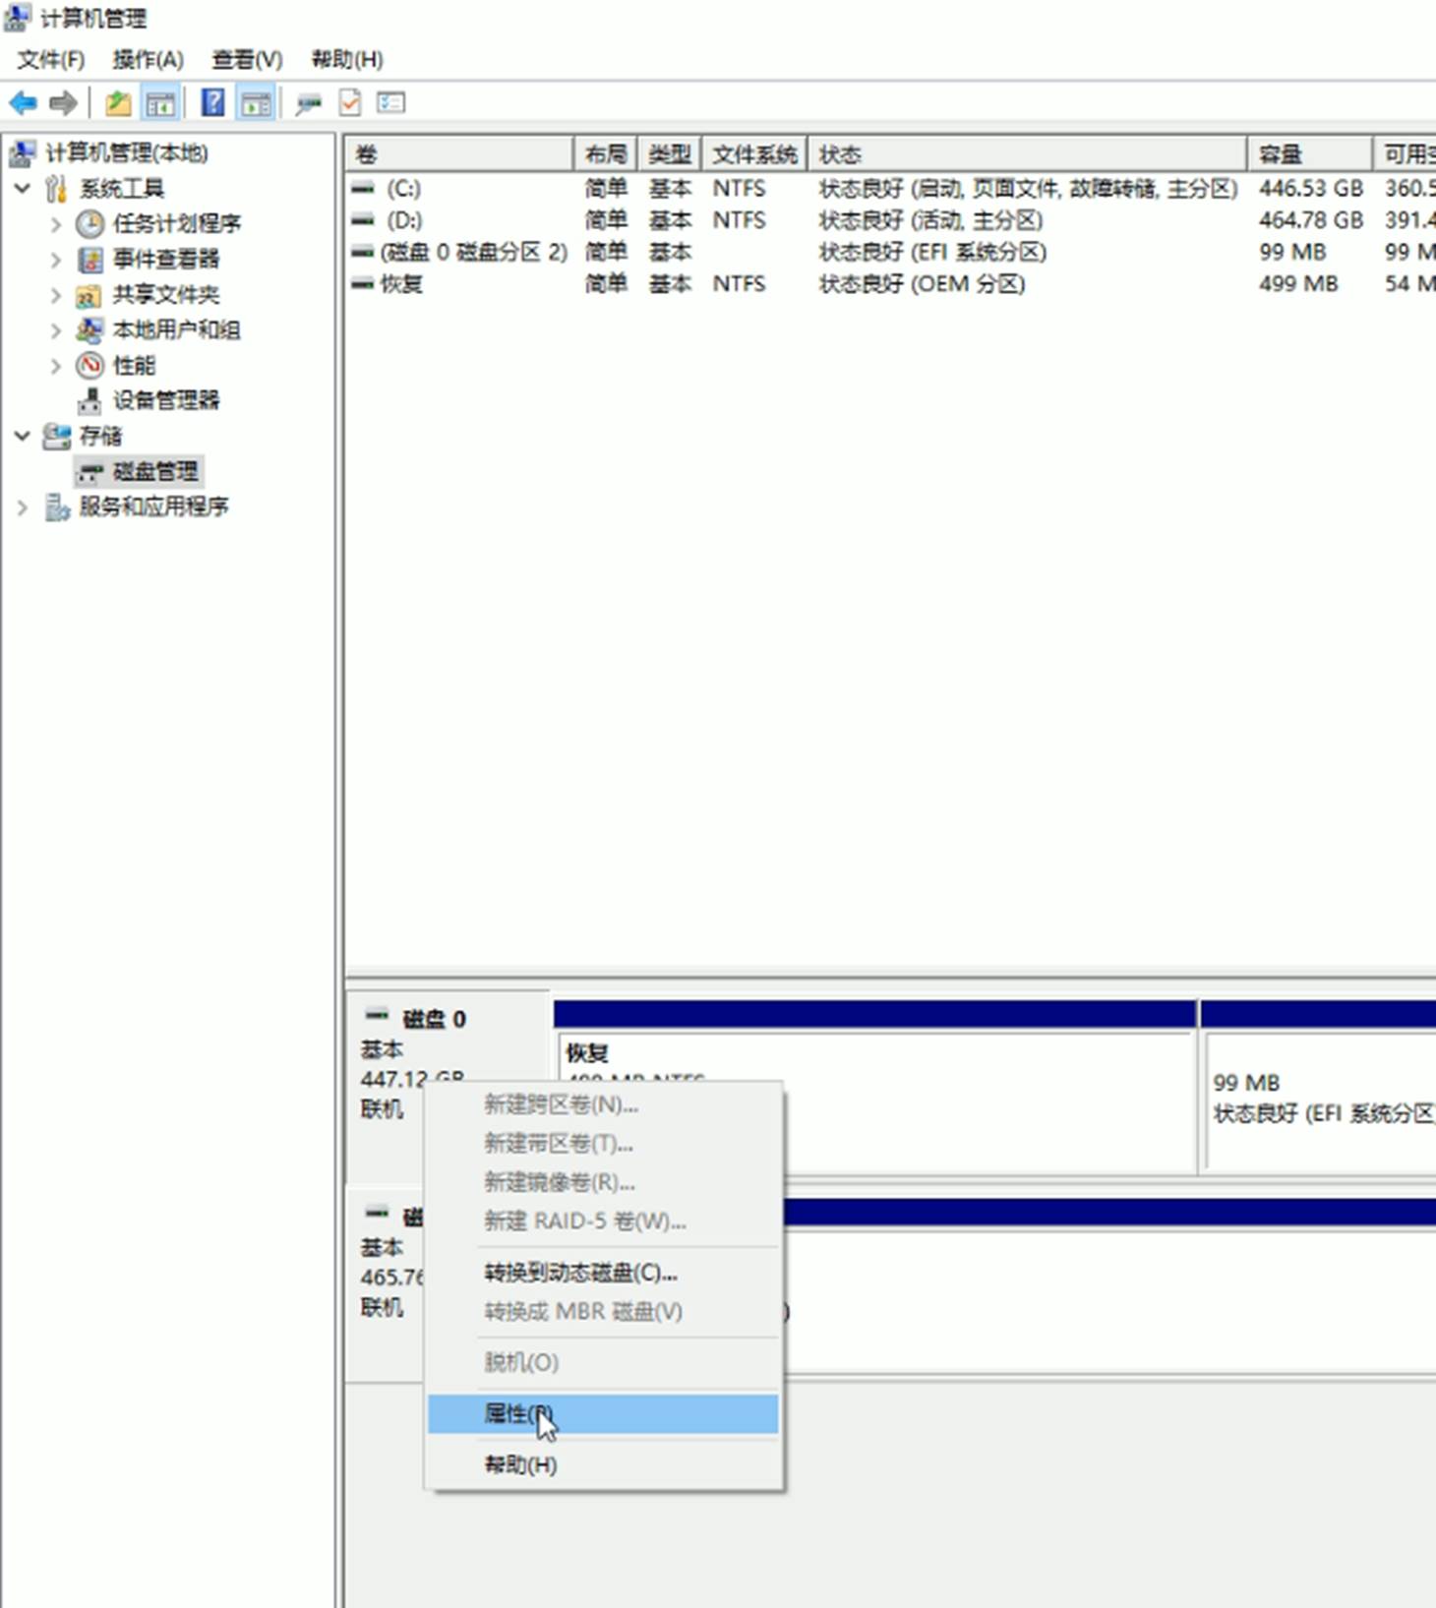Click the disk rescan toolbar icon

click(x=309, y=102)
